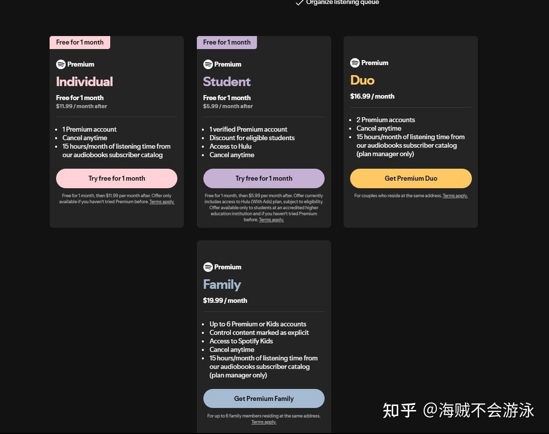Image resolution: width=549 pixels, height=434 pixels.
Task: Click Try free for 1 month on Individual plan
Action: coord(117,178)
